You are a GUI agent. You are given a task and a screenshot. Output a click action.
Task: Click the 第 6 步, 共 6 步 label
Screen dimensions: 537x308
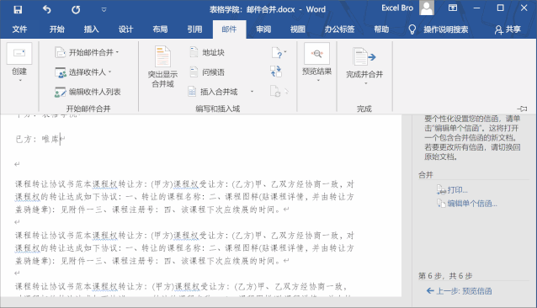pos(445,276)
